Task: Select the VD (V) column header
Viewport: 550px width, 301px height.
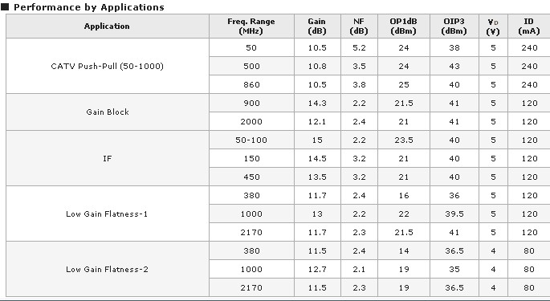Action: click(493, 26)
